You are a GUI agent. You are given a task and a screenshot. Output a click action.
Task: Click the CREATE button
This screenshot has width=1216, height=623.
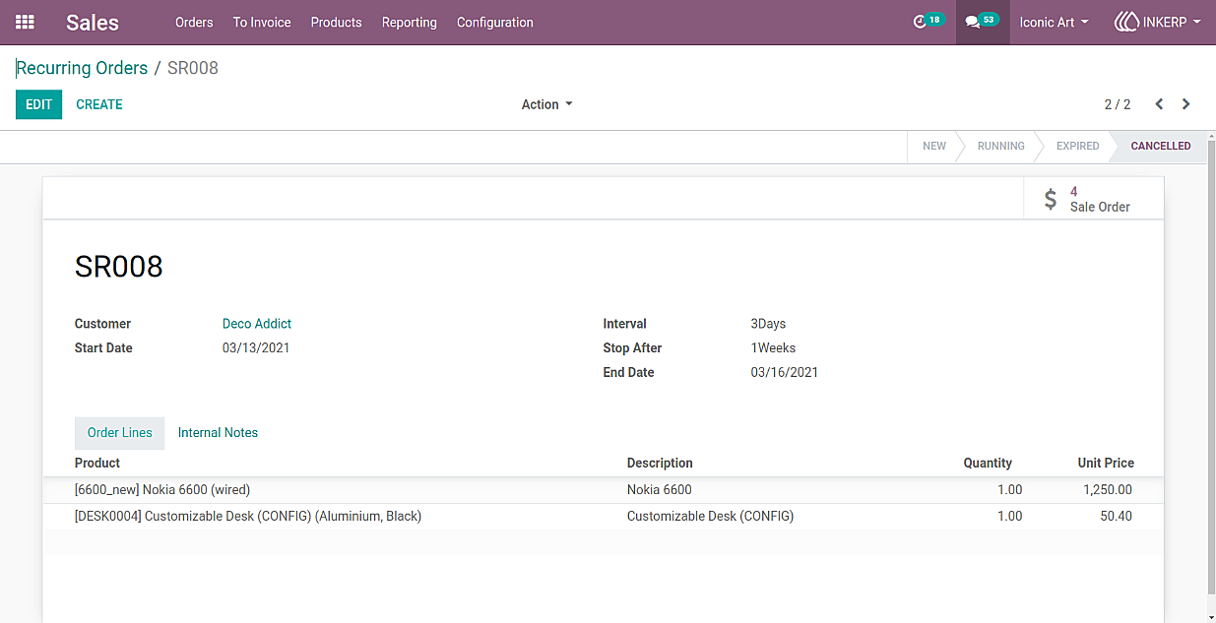point(99,104)
